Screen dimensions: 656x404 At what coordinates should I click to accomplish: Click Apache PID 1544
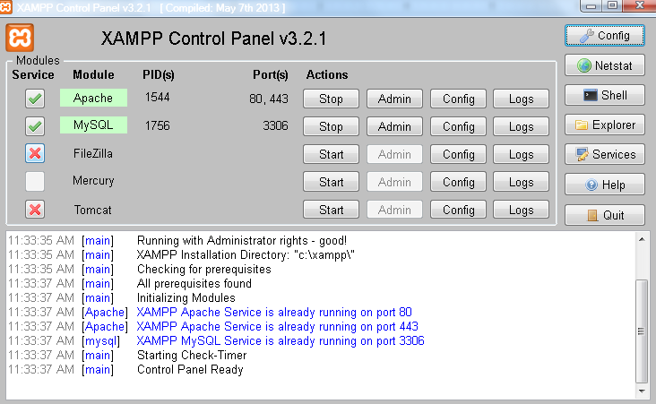(158, 98)
